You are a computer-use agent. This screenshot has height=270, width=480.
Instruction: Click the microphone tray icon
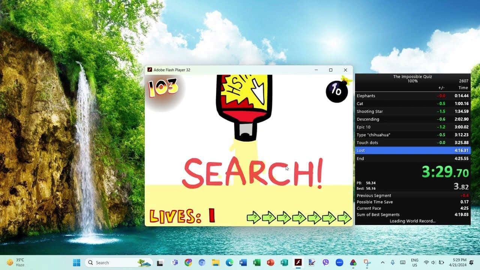pyautogui.click(x=393, y=262)
